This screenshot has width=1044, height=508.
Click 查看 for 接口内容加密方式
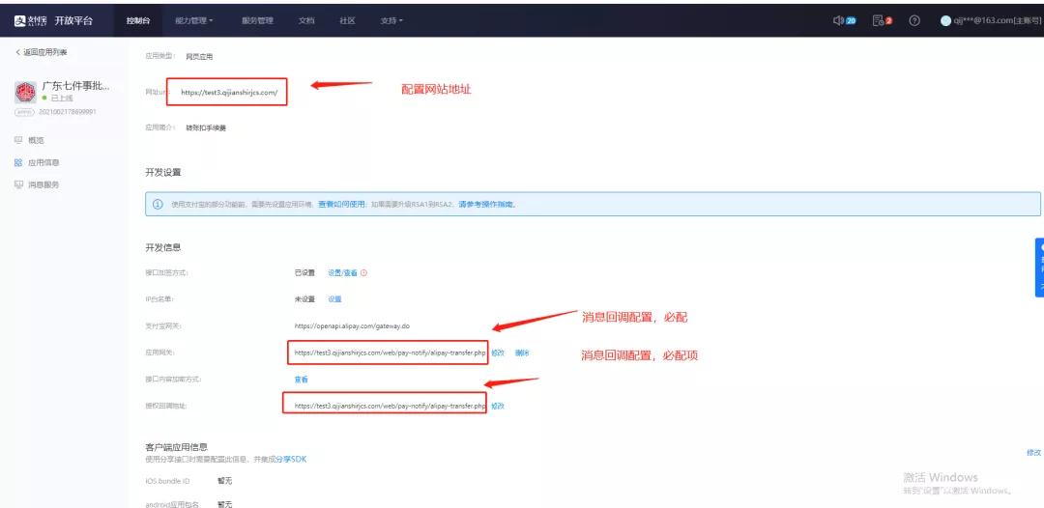302,379
